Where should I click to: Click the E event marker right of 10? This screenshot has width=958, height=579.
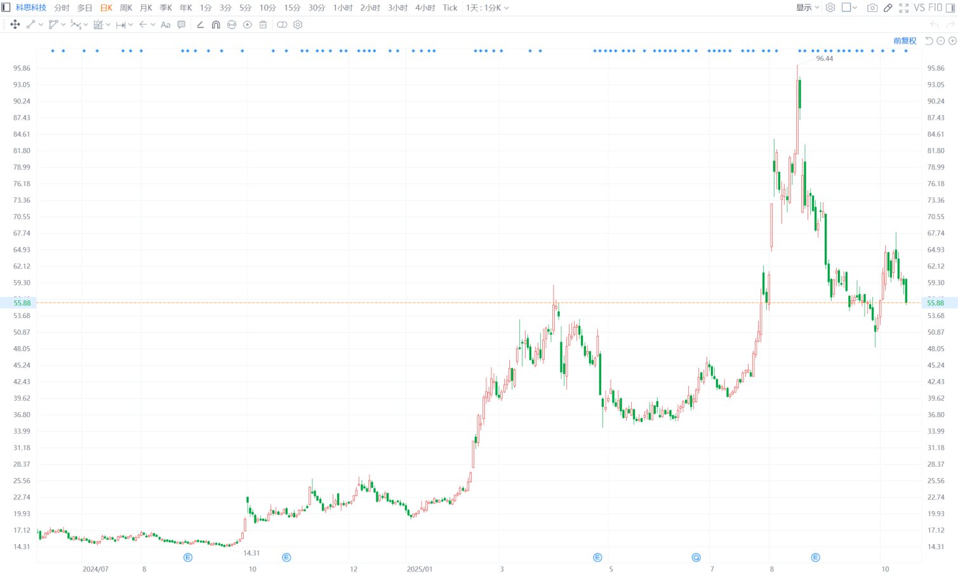(286, 557)
